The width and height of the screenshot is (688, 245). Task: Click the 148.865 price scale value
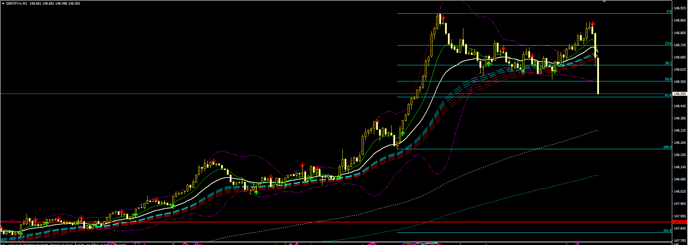click(680, 20)
